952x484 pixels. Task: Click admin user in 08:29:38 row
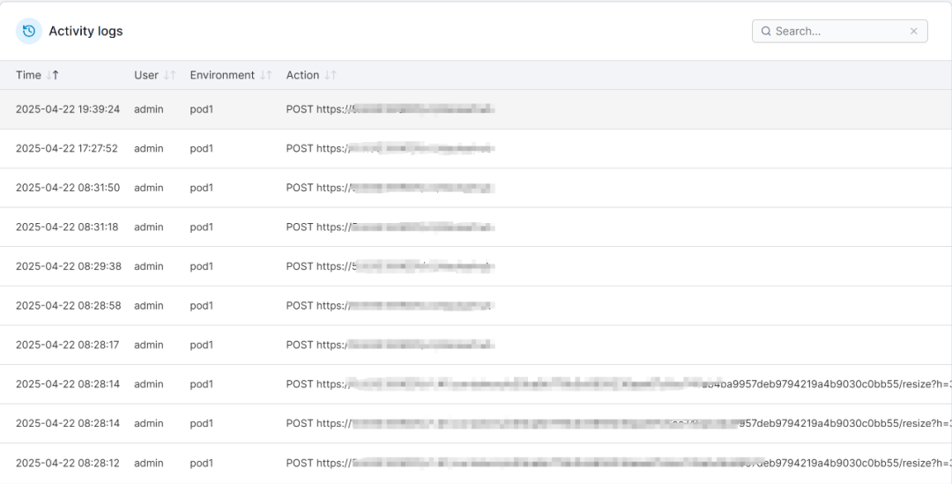149,266
